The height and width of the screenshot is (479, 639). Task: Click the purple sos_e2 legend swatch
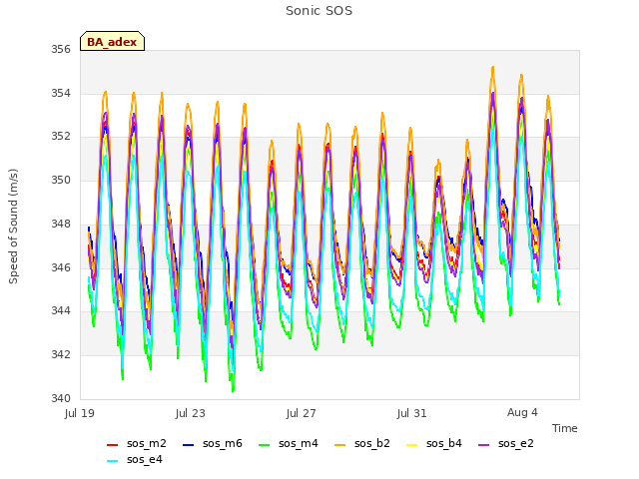[x=483, y=445]
